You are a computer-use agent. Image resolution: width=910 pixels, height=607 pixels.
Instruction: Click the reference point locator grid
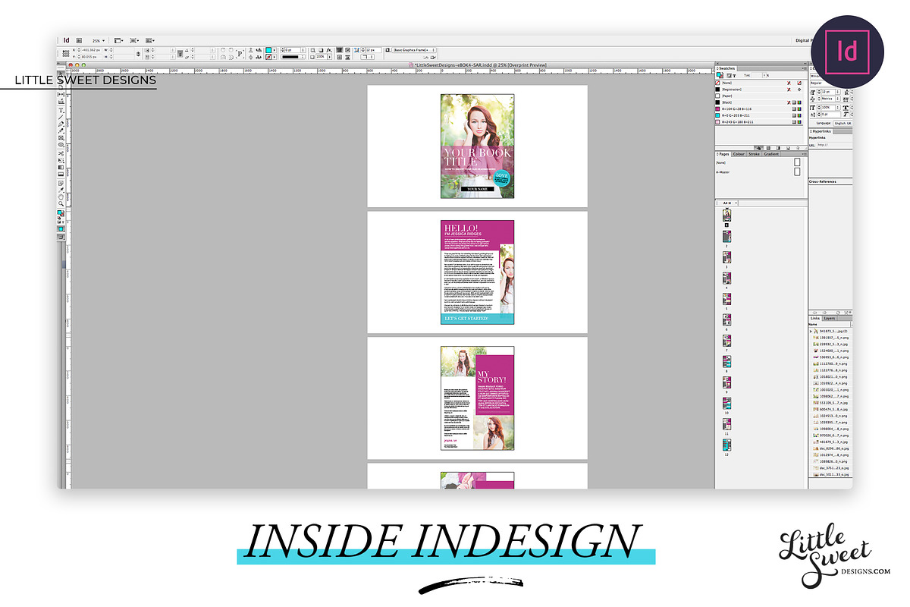[66, 53]
